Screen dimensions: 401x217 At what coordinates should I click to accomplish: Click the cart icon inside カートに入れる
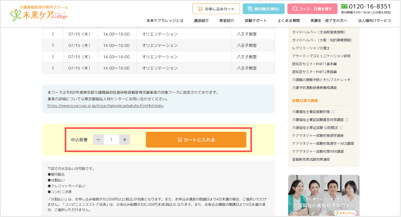[x=179, y=139]
